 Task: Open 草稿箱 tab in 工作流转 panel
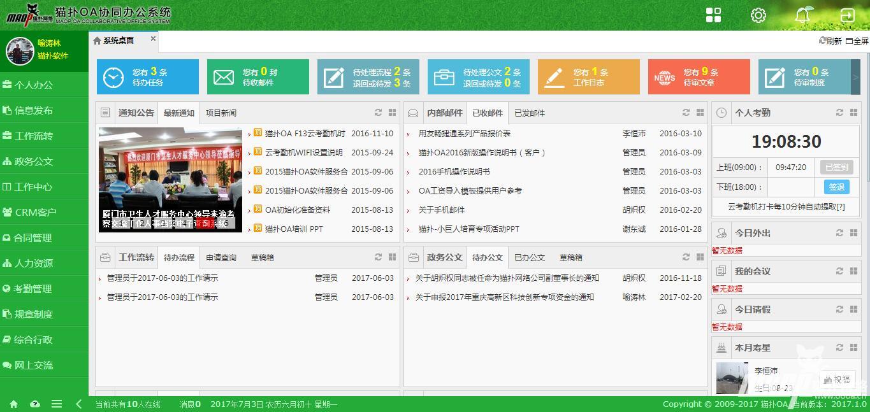(262, 257)
